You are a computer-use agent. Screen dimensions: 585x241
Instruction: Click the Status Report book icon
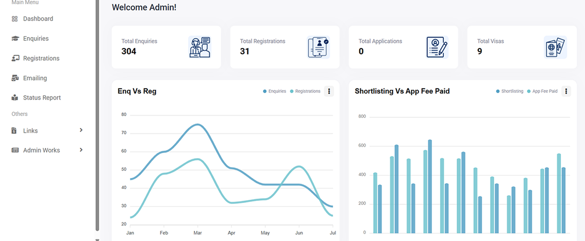tap(15, 98)
